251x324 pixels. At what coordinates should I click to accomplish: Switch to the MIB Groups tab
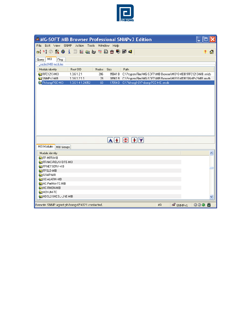(63, 147)
